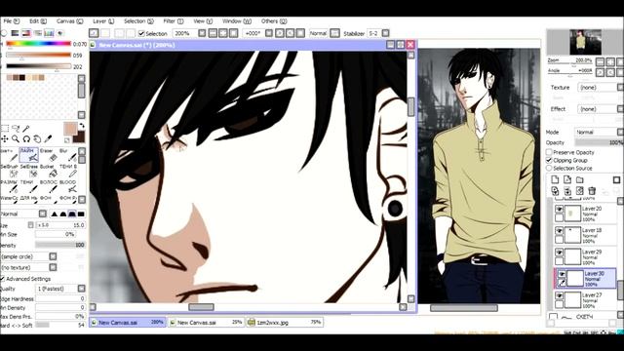Open the Texture dropdown in layer panel

point(601,87)
